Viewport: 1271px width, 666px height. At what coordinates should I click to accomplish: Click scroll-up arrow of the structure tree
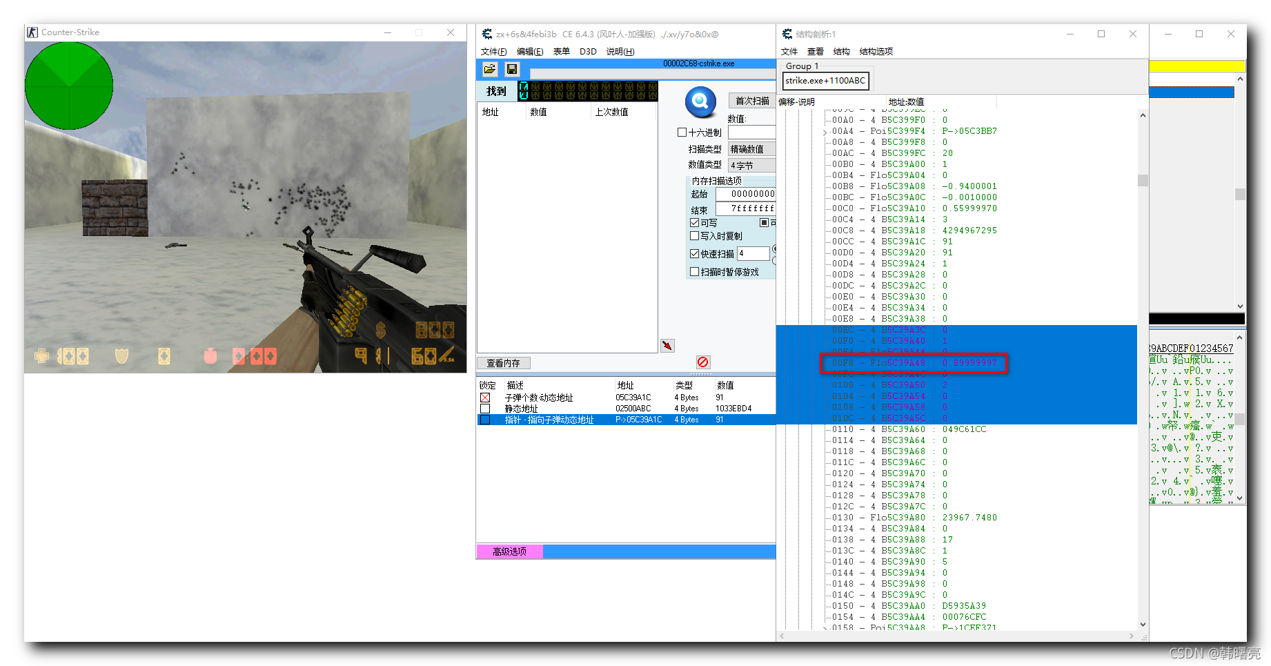pos(1143,115)
